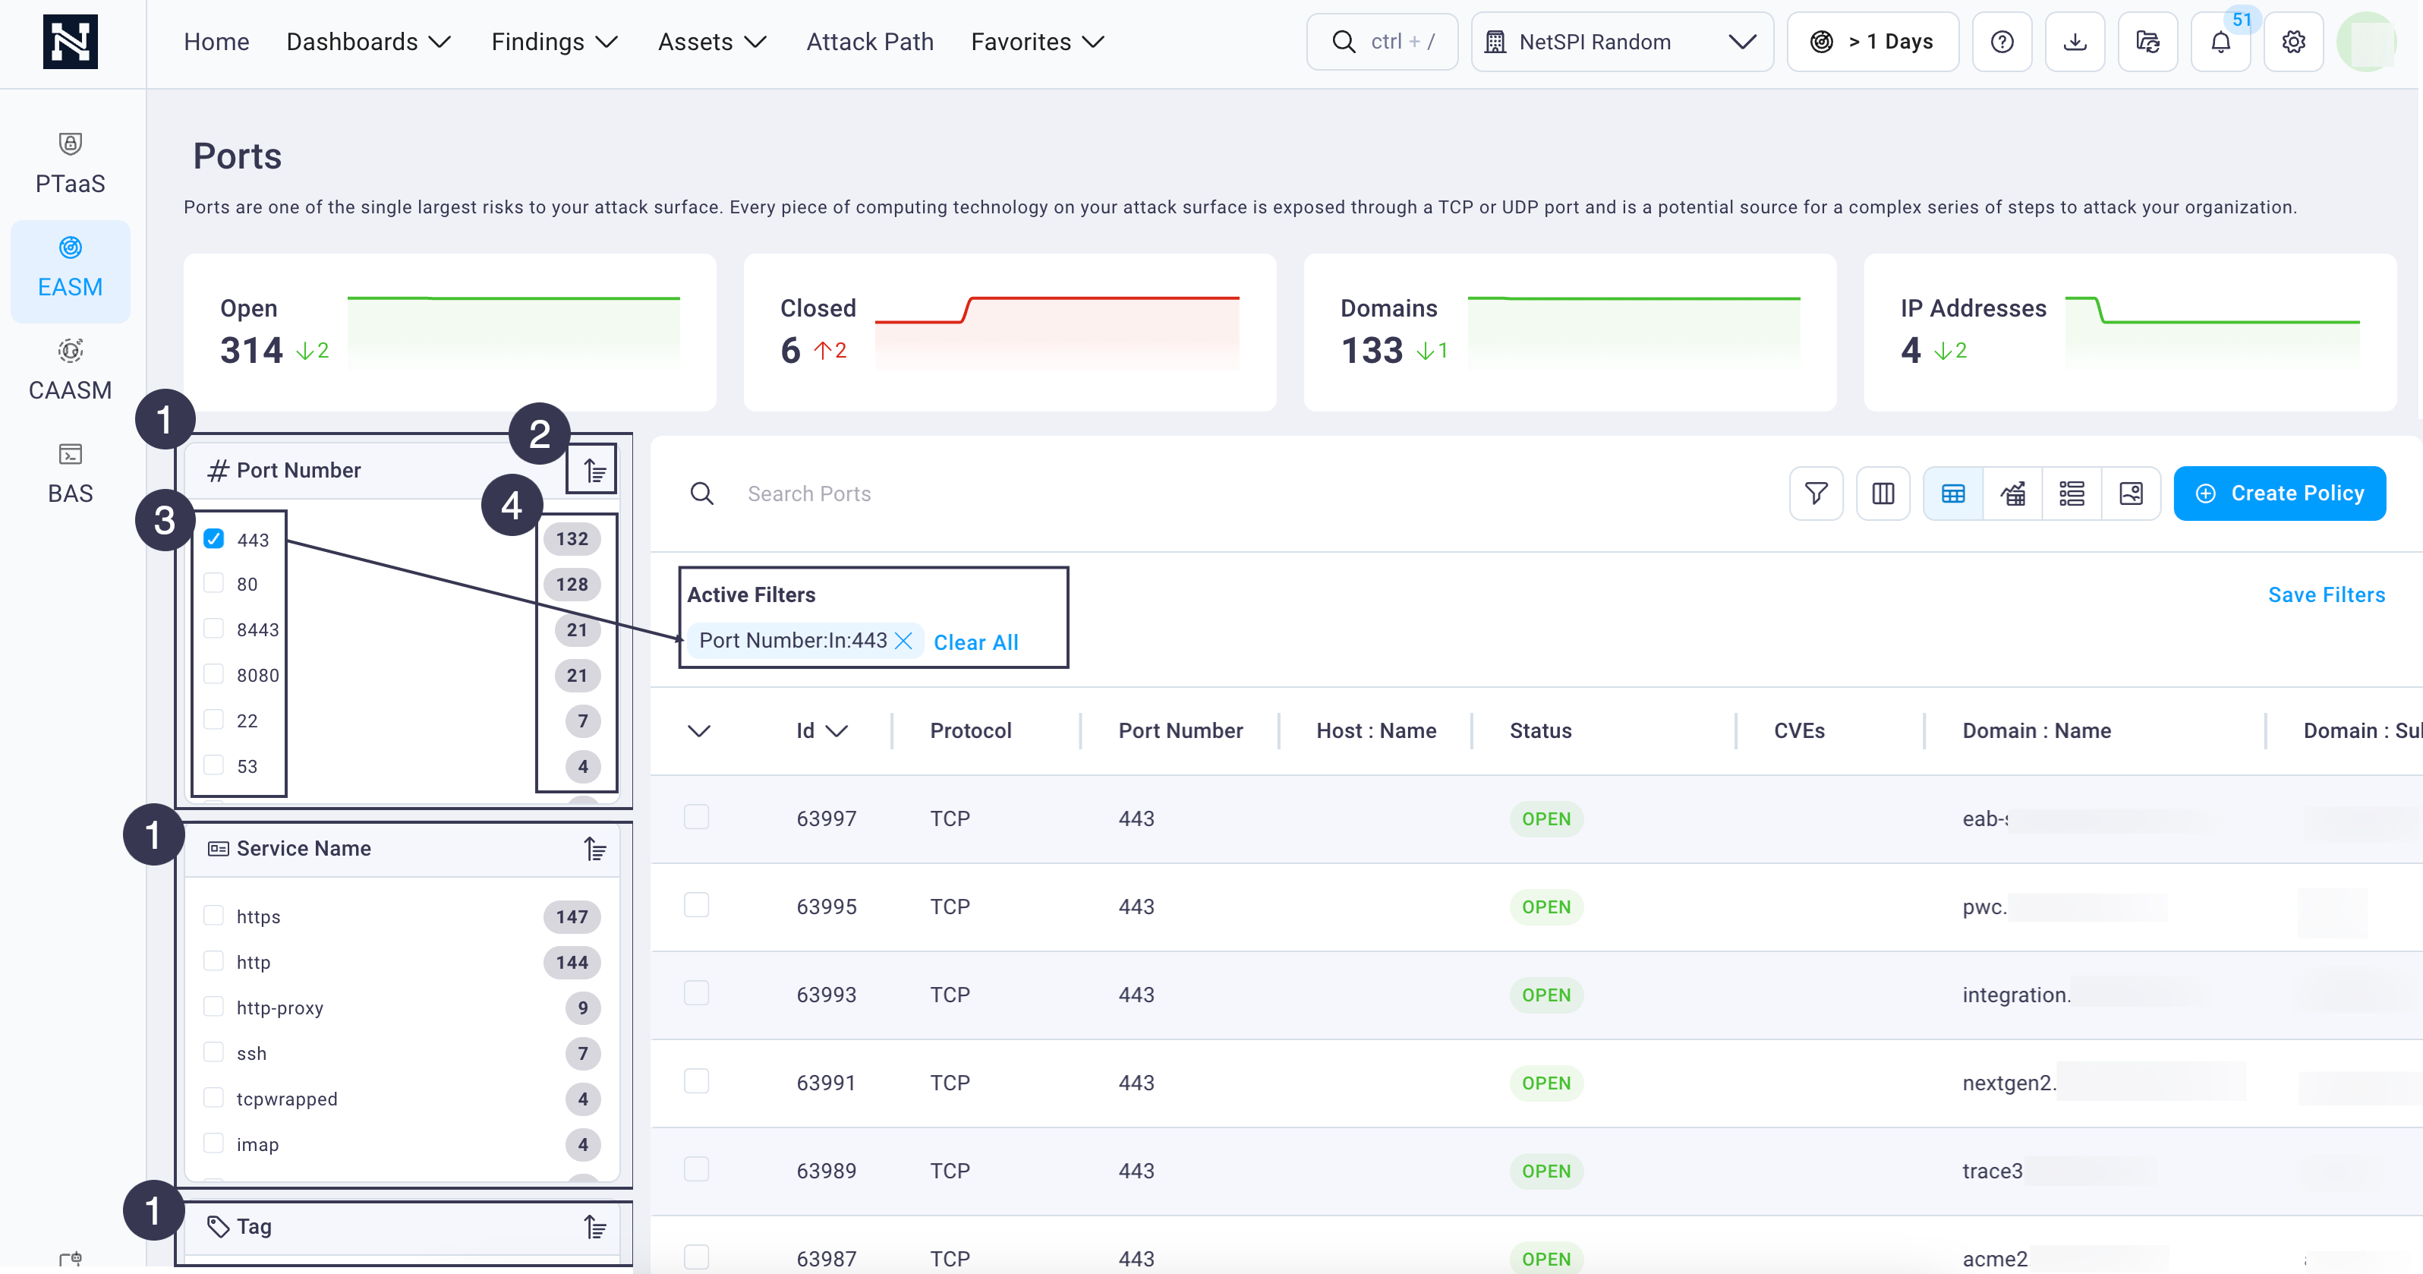2423x1274 pixels.
Task: Open the Attack Path menu item
Action: click(x=870, y=42)
